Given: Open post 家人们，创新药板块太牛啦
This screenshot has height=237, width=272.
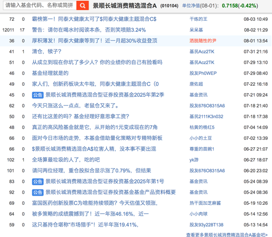Looking at the screenshot, I should (95, 84).
